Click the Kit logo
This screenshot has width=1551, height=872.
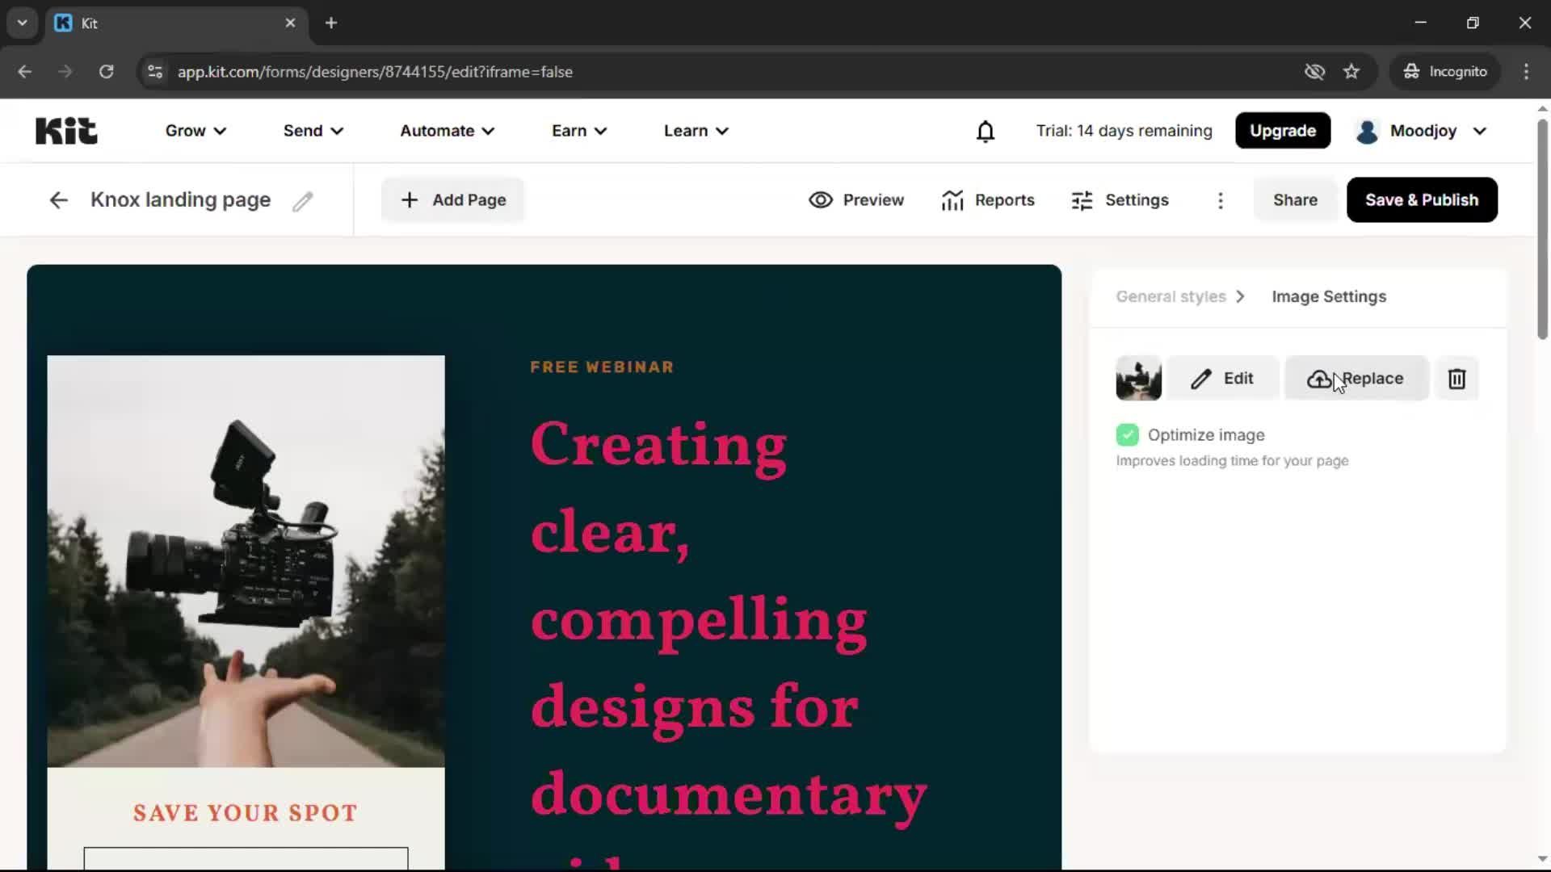click(x=66, y=130)
